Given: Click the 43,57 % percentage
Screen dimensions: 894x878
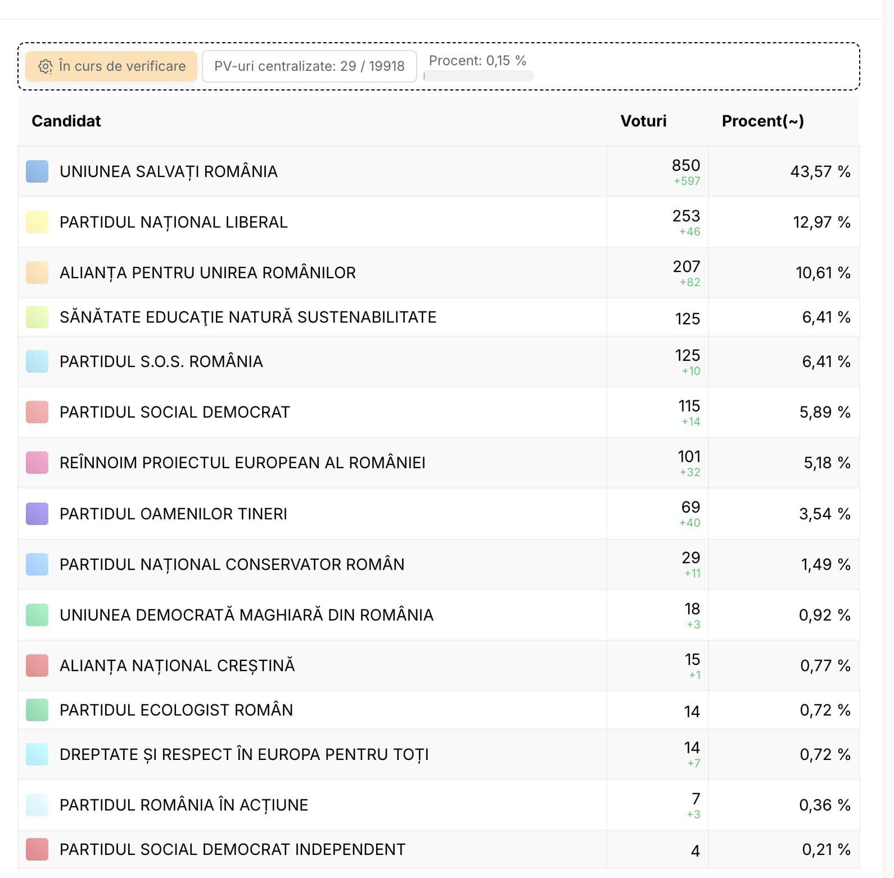Looking at the screenshot, I should [x=820, y=171].
